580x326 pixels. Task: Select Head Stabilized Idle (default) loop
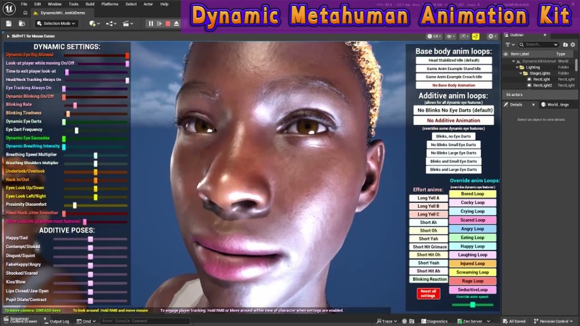click(454, 60)
